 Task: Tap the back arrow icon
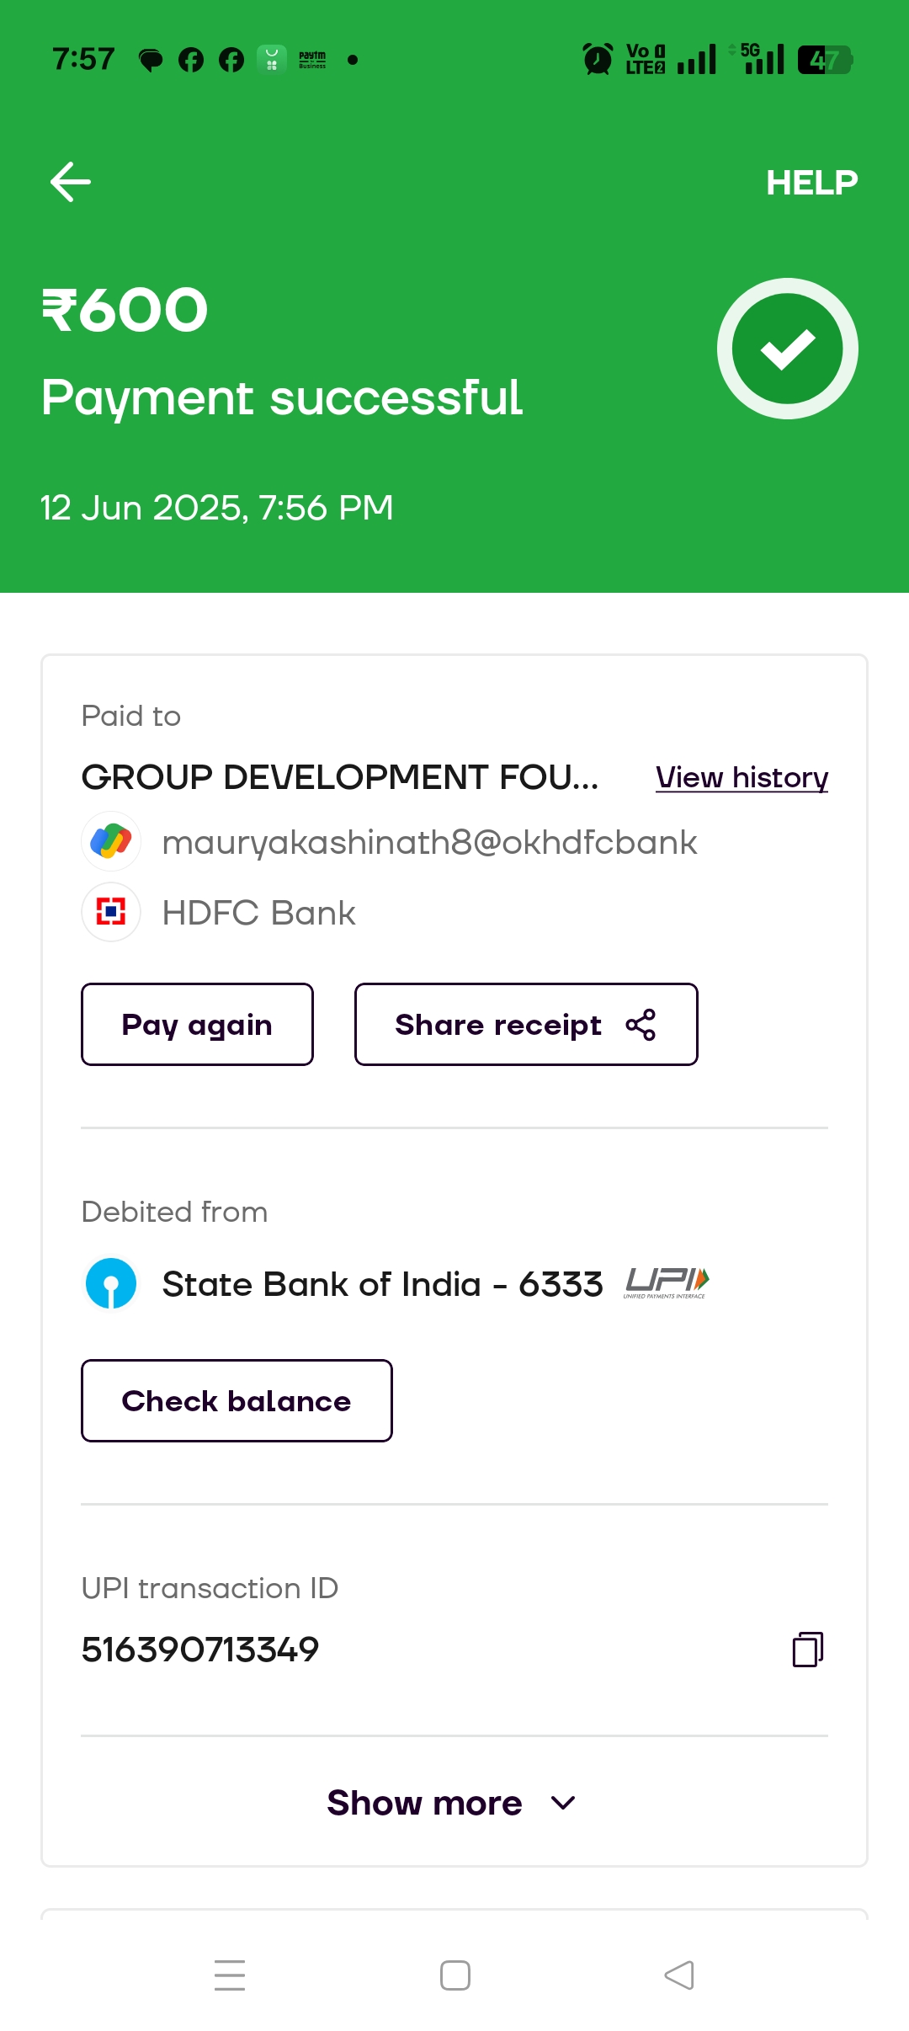click(x=71, y=182)
